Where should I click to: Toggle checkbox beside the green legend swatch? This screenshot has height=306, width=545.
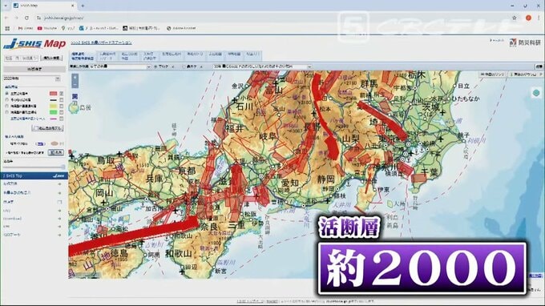pos(62,112)
